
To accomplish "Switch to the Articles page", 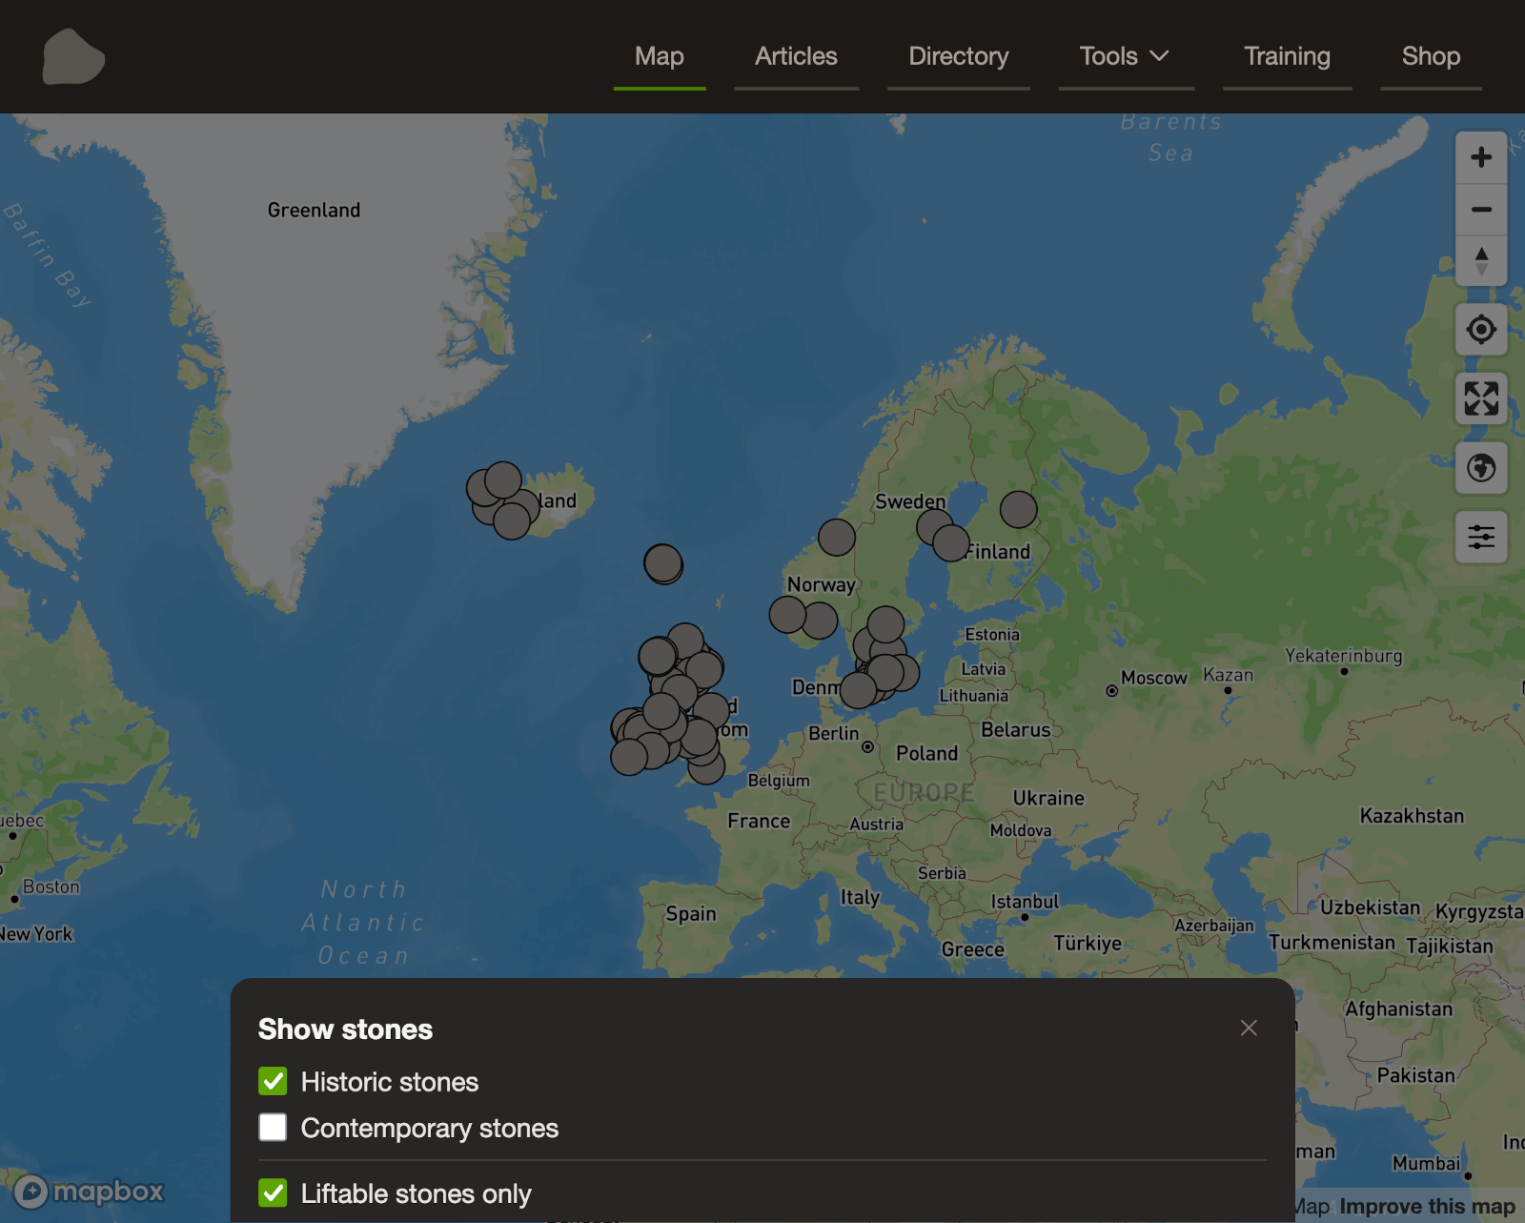I will (796, 56).
